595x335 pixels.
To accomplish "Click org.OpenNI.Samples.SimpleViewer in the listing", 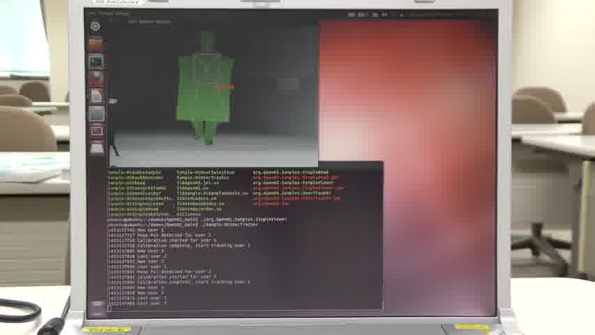I will (x=294, y=183).
